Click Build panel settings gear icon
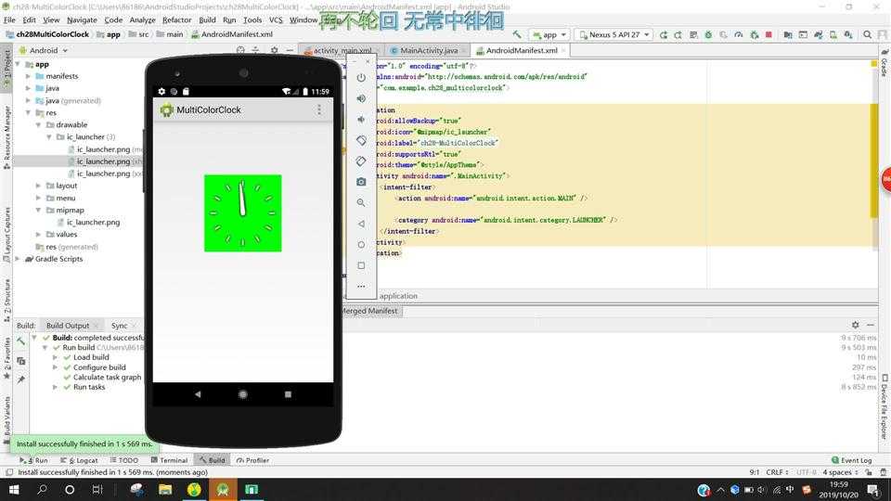 [x=855, y=325]
